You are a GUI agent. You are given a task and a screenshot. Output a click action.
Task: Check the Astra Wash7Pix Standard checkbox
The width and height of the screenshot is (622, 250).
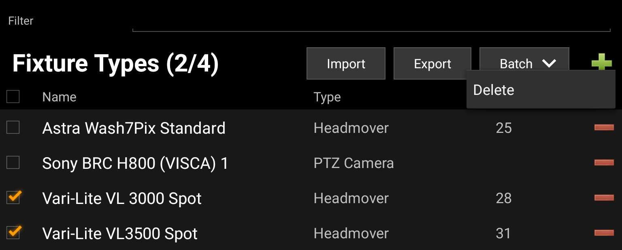13,128
